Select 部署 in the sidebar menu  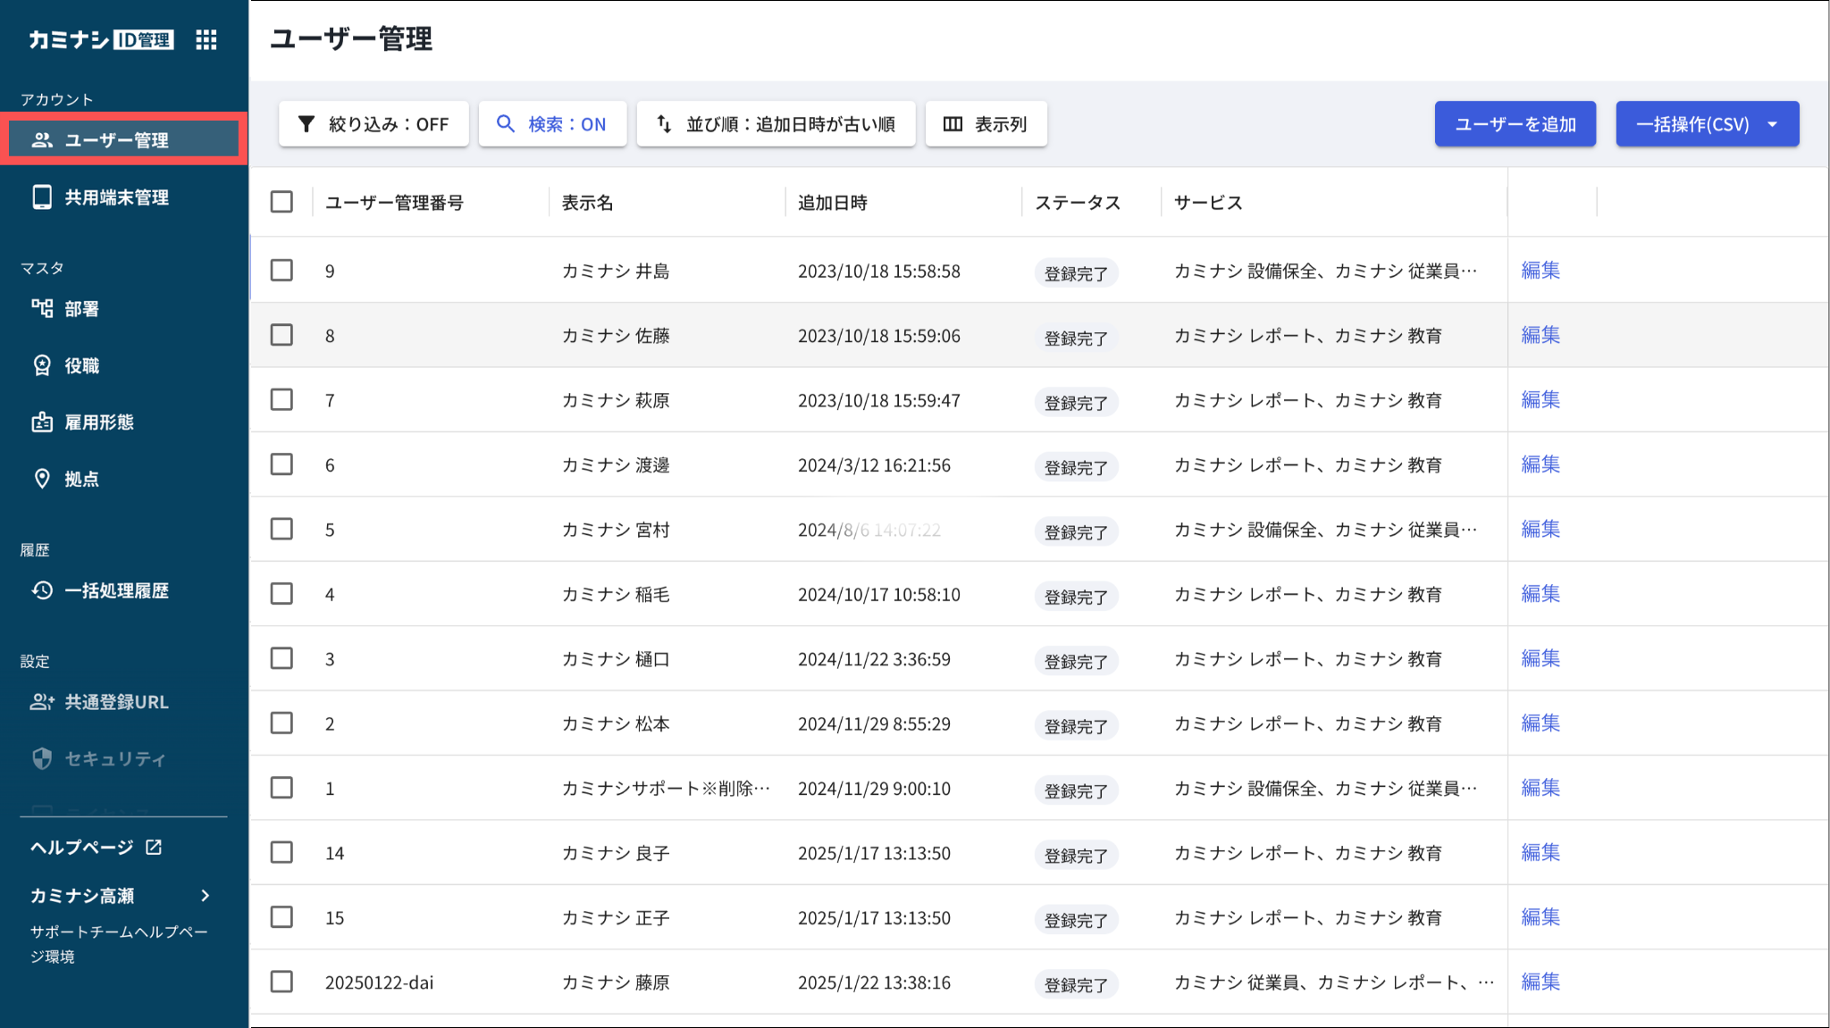pyautogui.click(x=81, y=309)
